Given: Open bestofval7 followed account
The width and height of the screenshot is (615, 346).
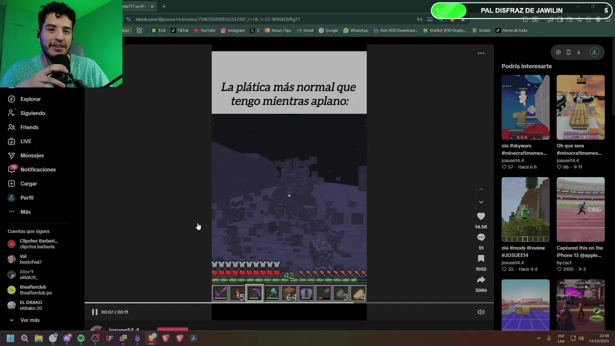Looking at the screenshot, I should coord(25,259).
